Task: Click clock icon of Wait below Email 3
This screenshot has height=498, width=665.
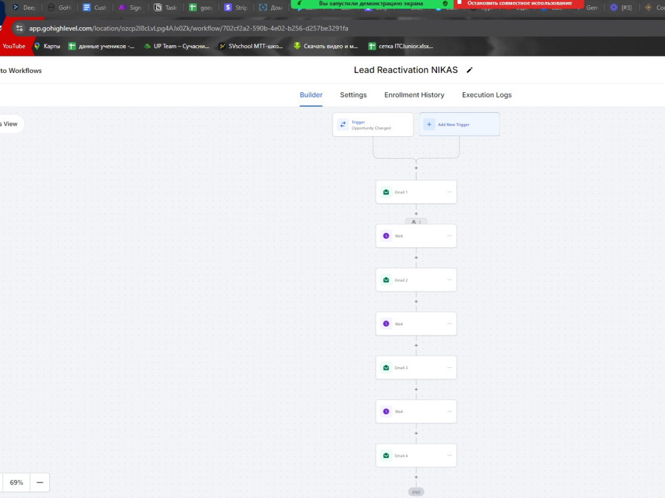Action: pos(386,412)
